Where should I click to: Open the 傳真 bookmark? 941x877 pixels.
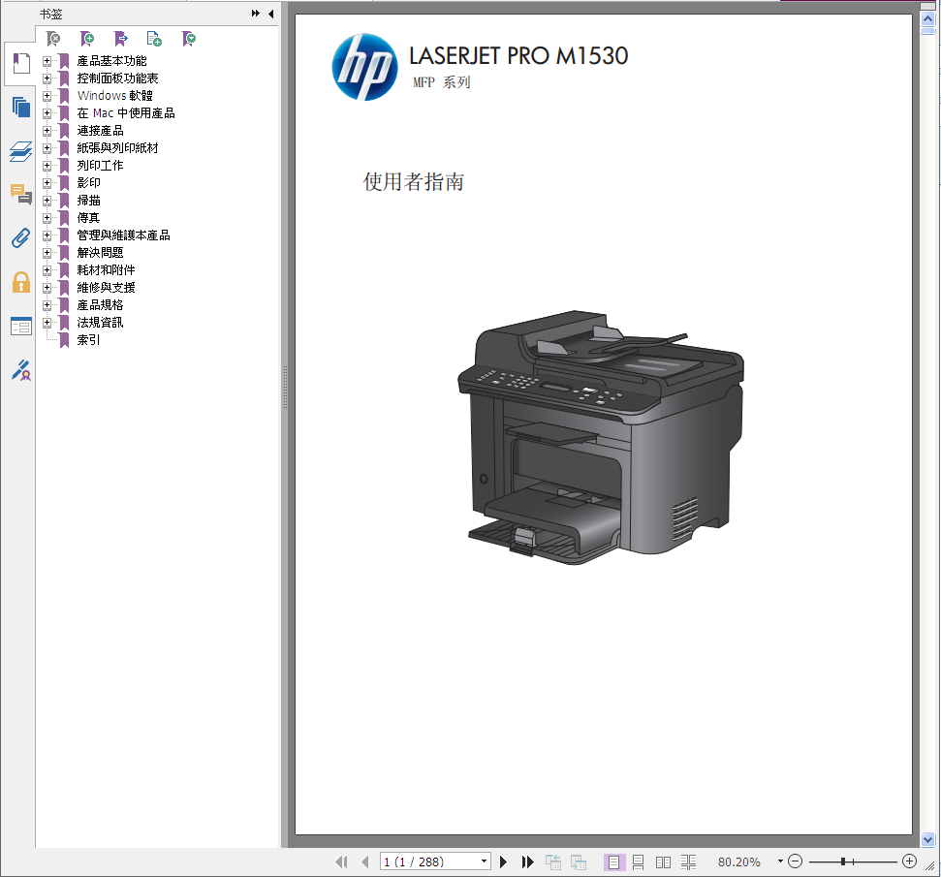(88, 218)
